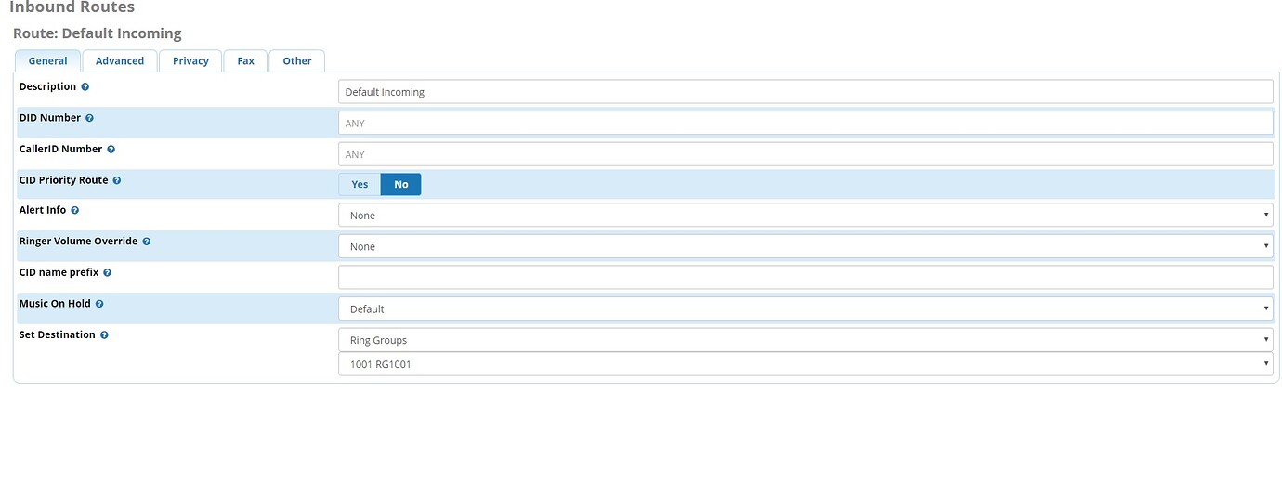The image size is (1282, 485).
Task: Open the 1001 RG1001 destination dropdown
Action: tap(805, 364)
